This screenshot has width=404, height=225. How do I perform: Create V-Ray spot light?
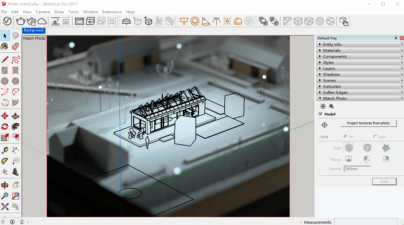(206, 21)
